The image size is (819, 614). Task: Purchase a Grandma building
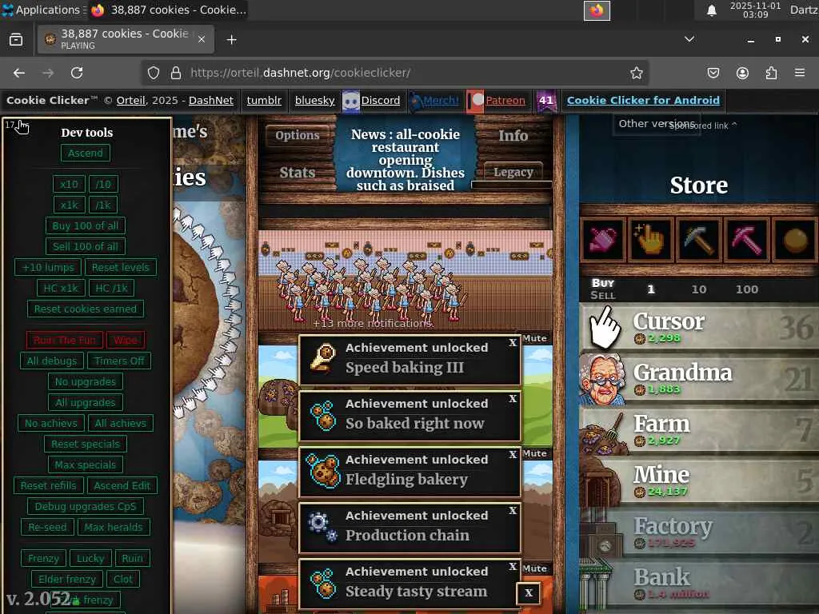coord(699,380)
